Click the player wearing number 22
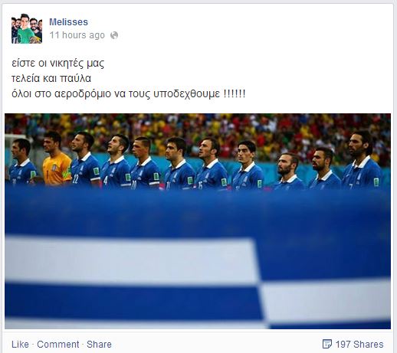Screen dimensions: 397x353 (85, 160)
